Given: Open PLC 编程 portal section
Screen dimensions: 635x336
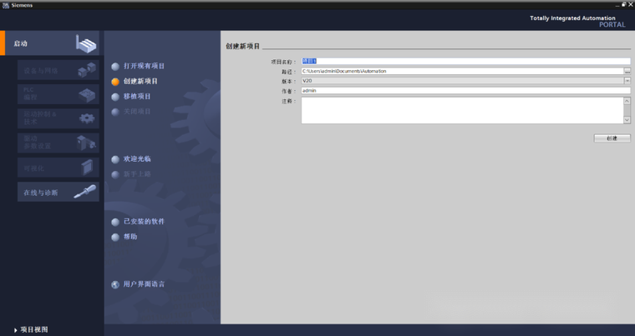Looking at the screenshot, I should 58,94.
